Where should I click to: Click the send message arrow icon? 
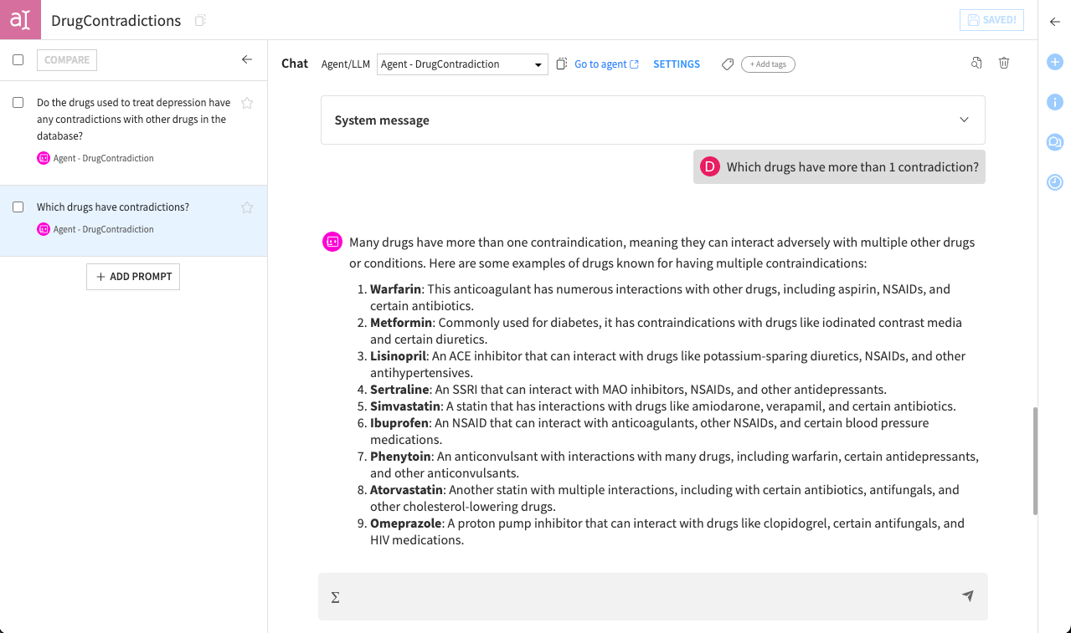point(967,596)
